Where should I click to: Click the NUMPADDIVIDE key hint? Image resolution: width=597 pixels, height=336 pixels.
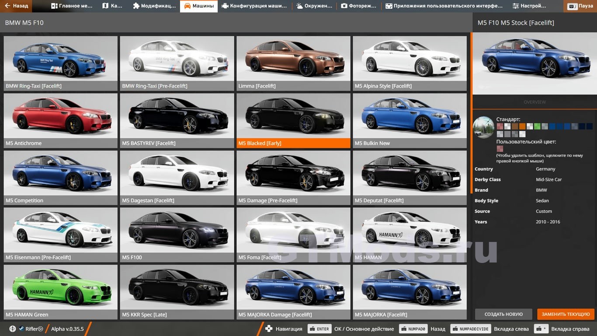pos(470,329)
